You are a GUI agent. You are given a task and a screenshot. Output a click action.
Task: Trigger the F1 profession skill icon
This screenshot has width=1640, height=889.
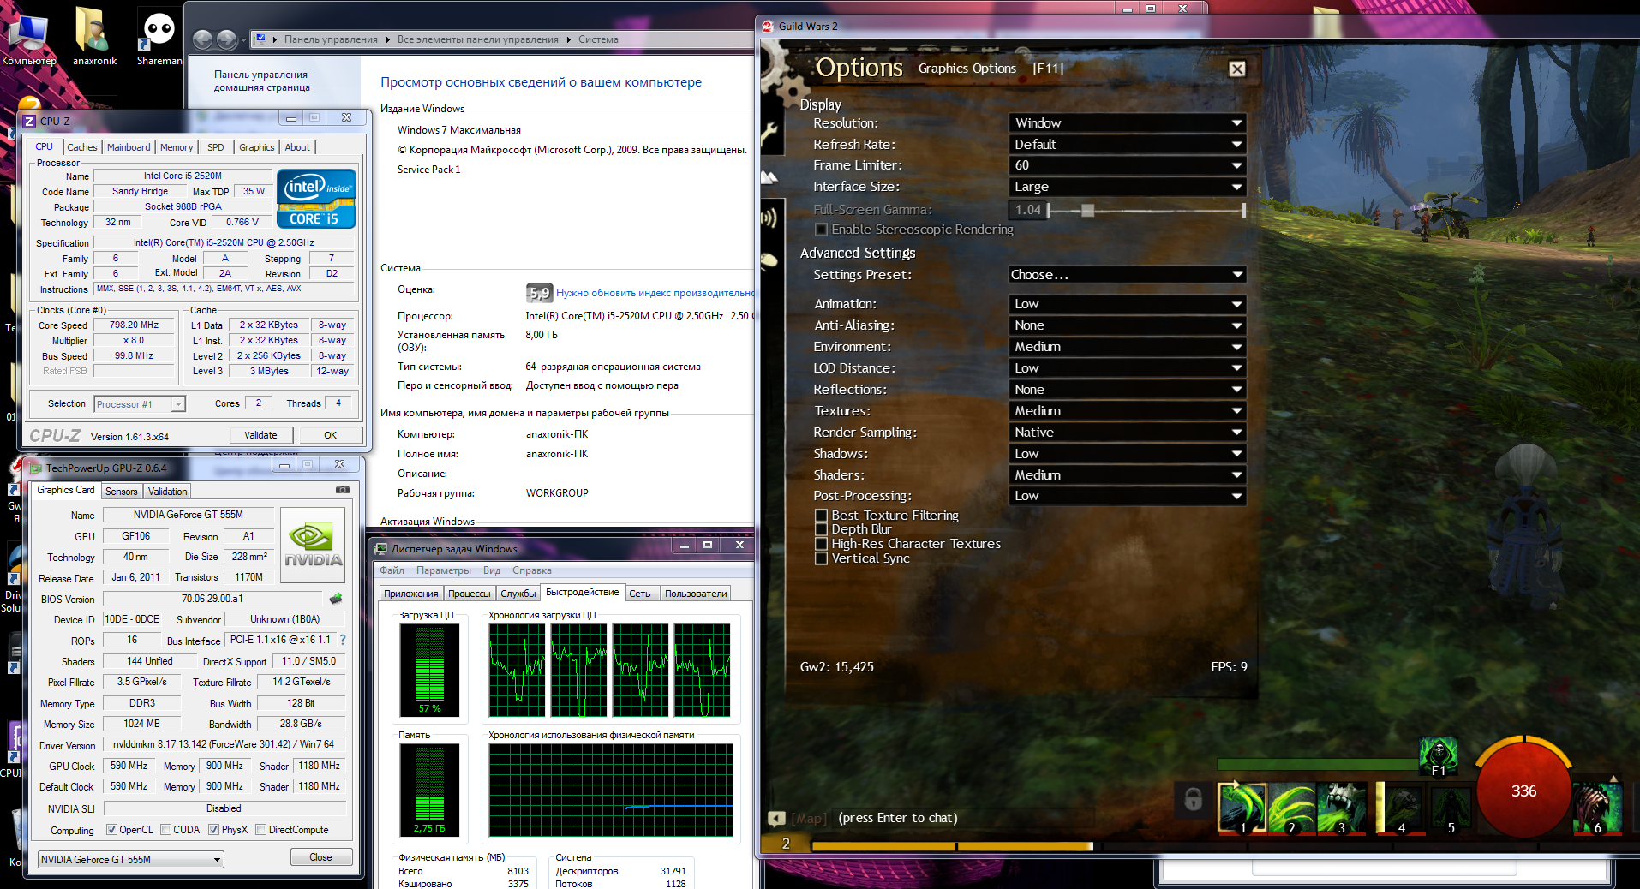[x=1439, y=756]
